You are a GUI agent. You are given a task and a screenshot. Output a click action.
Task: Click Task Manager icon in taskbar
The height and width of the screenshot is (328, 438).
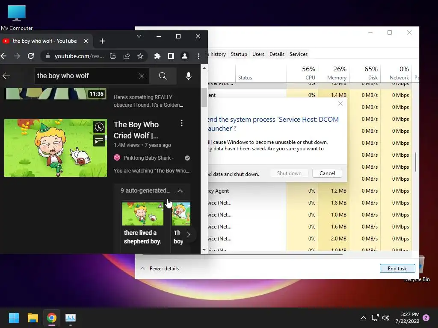(71, 318)
